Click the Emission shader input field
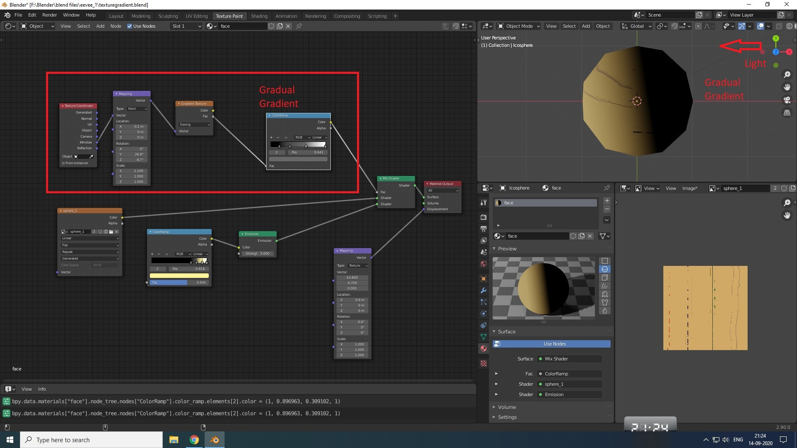 pos(569,394)
